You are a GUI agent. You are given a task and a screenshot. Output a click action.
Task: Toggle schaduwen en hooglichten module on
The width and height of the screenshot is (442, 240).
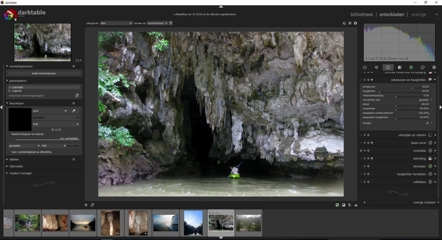click(361, 80)
